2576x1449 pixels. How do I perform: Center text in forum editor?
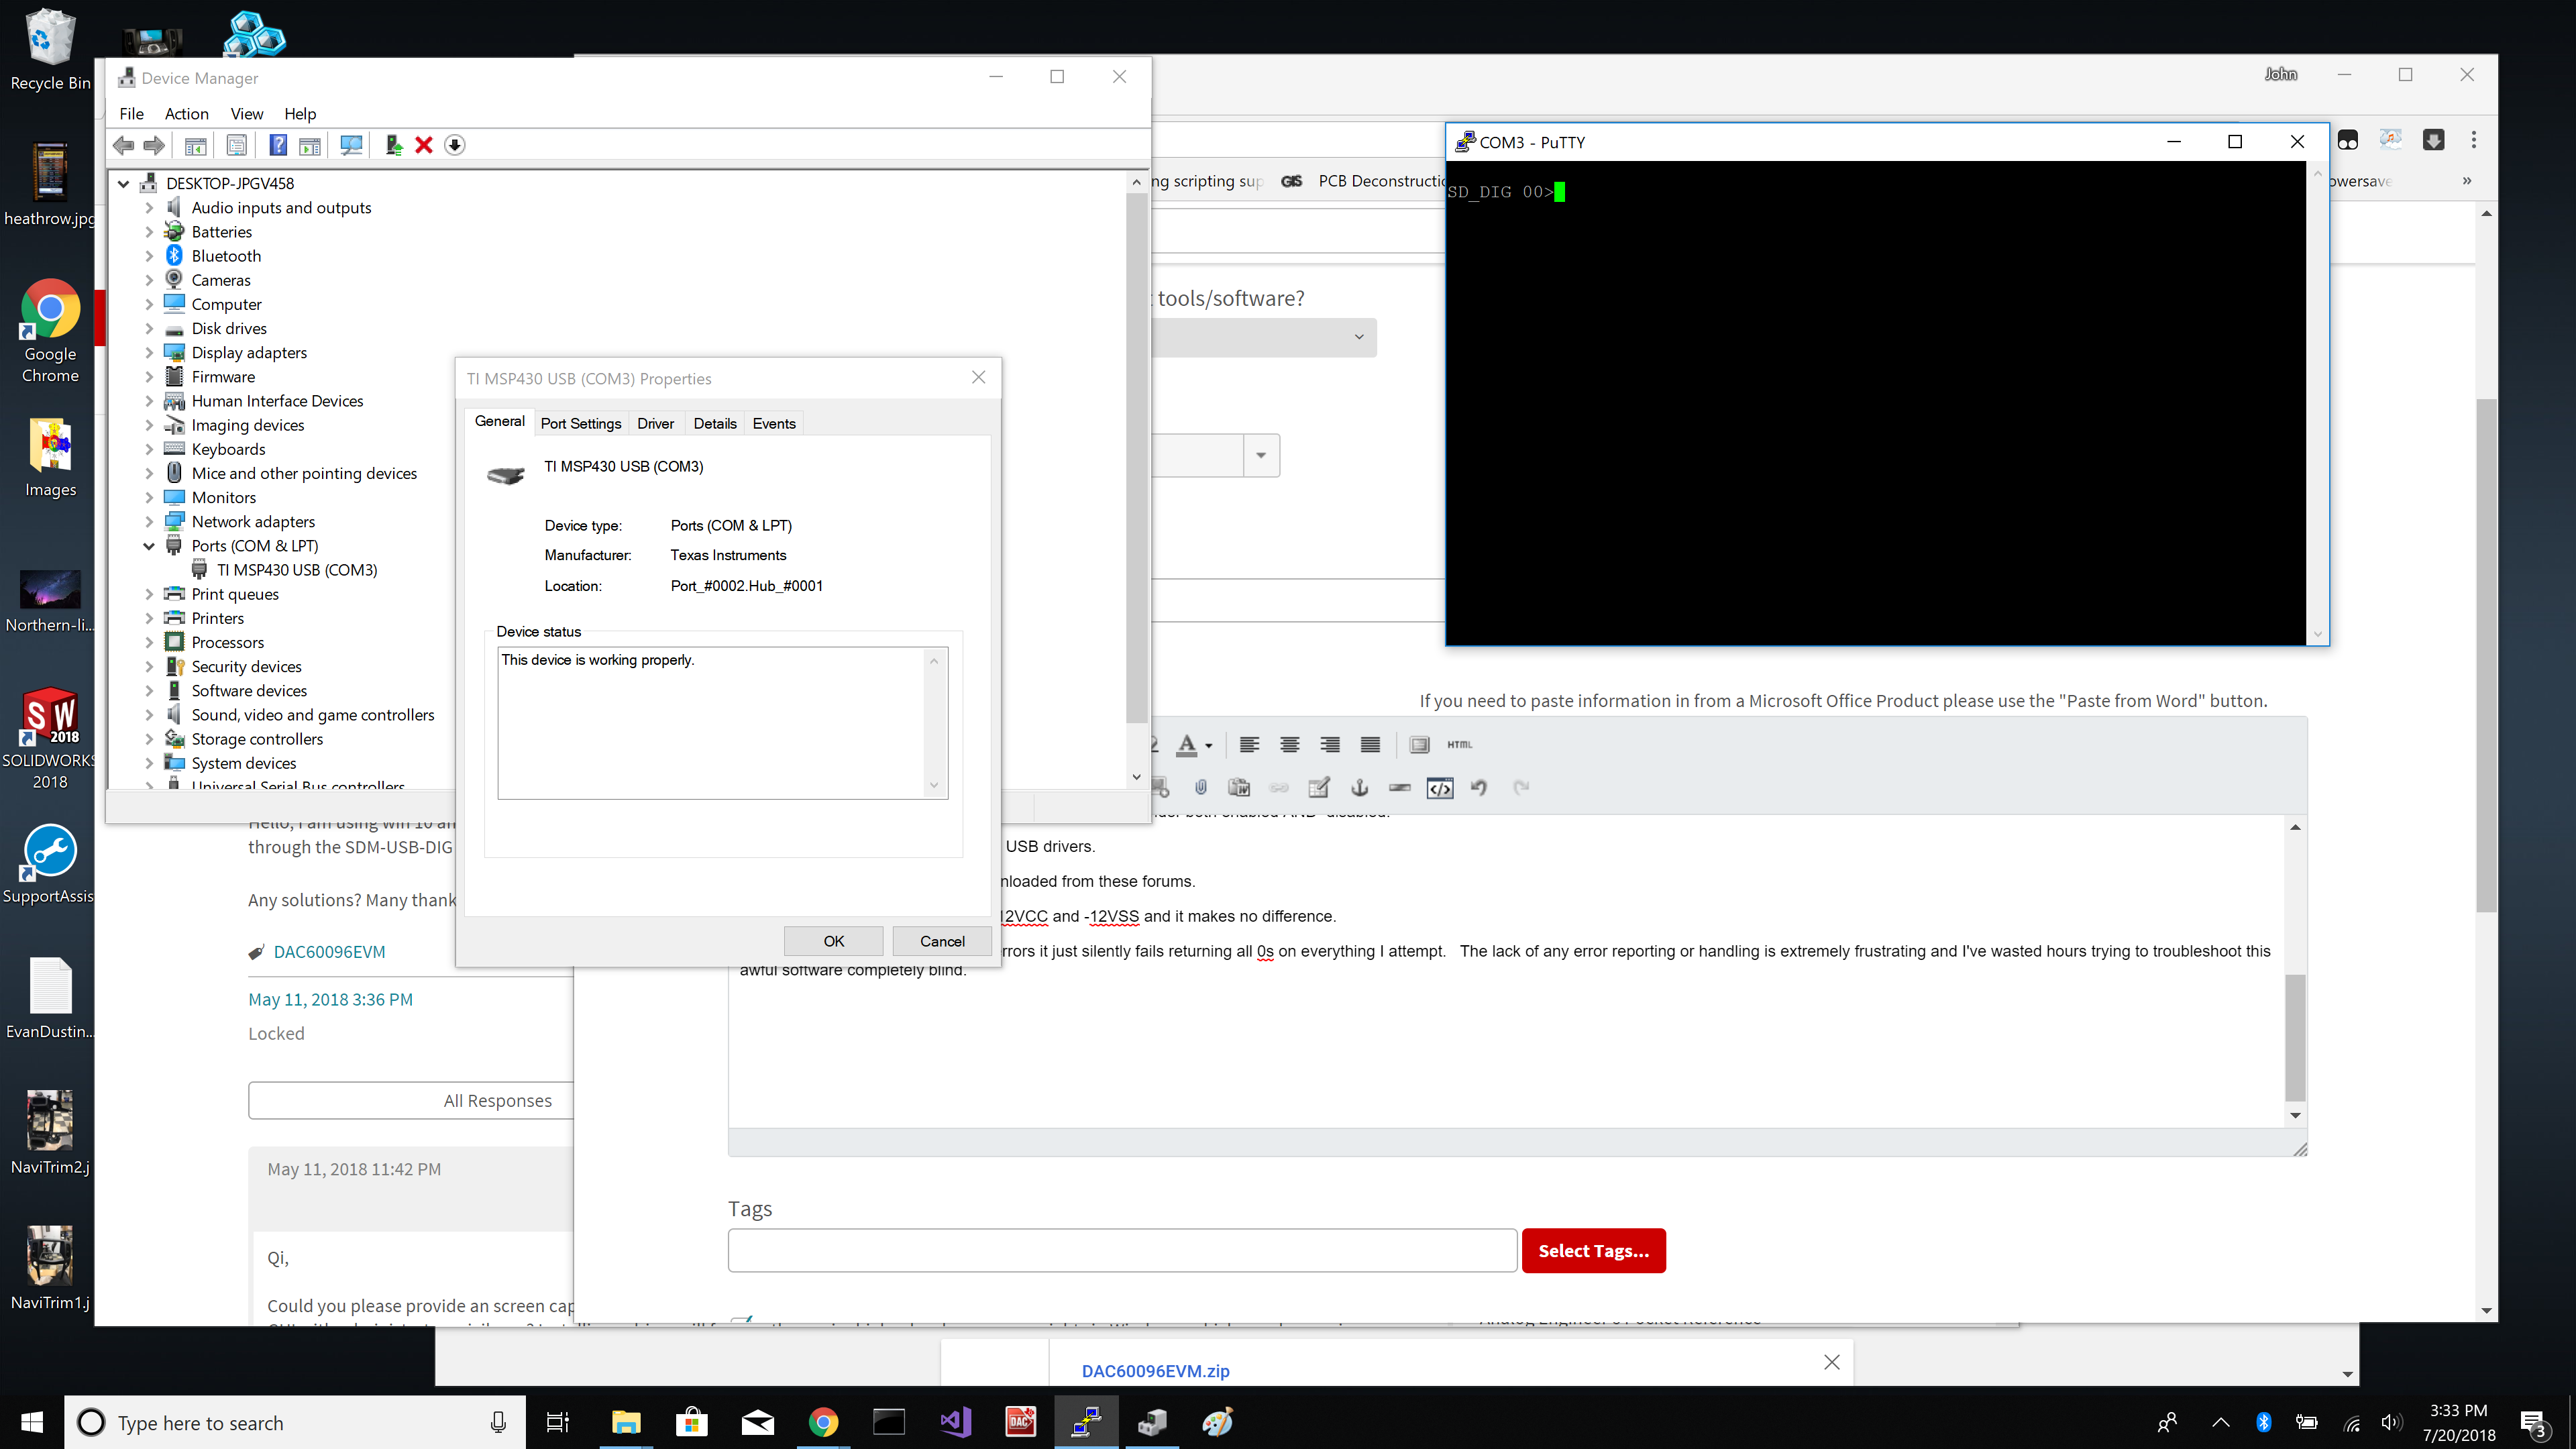tap(1290, 745)
